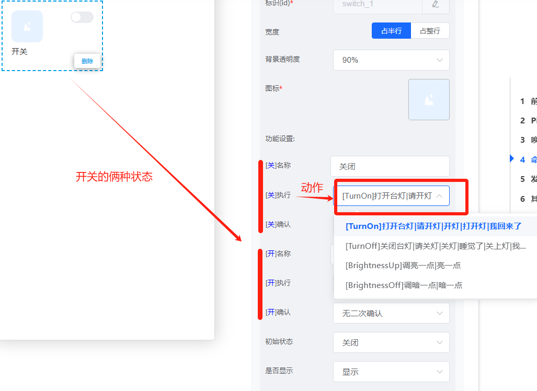This screenshot has height=391, width=537.
Task: Open the 图标 icon picker thumbnail
Action: tap(429, 99)
